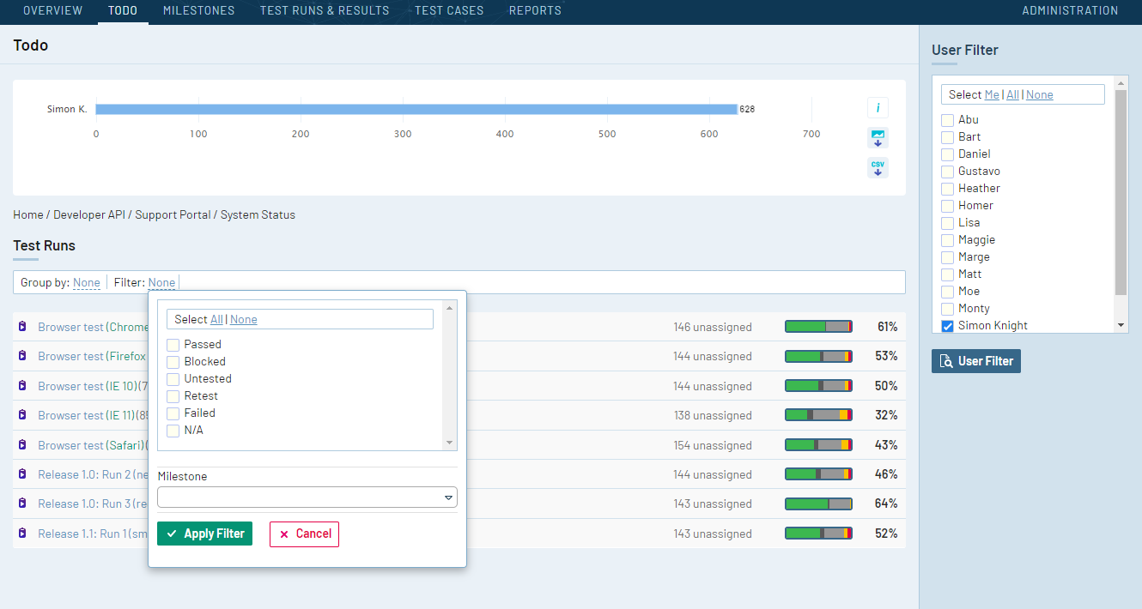Download the activity chart as an image
Viewport: 1142px width, 609px height.
click(878, 137)
